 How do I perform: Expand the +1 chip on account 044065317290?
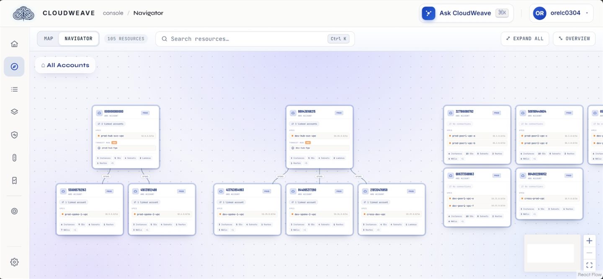point(304,230)
